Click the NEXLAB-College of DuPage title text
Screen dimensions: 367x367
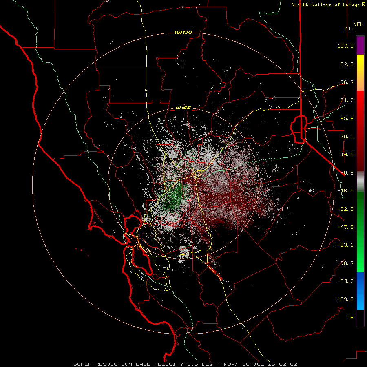pos(326,4)
